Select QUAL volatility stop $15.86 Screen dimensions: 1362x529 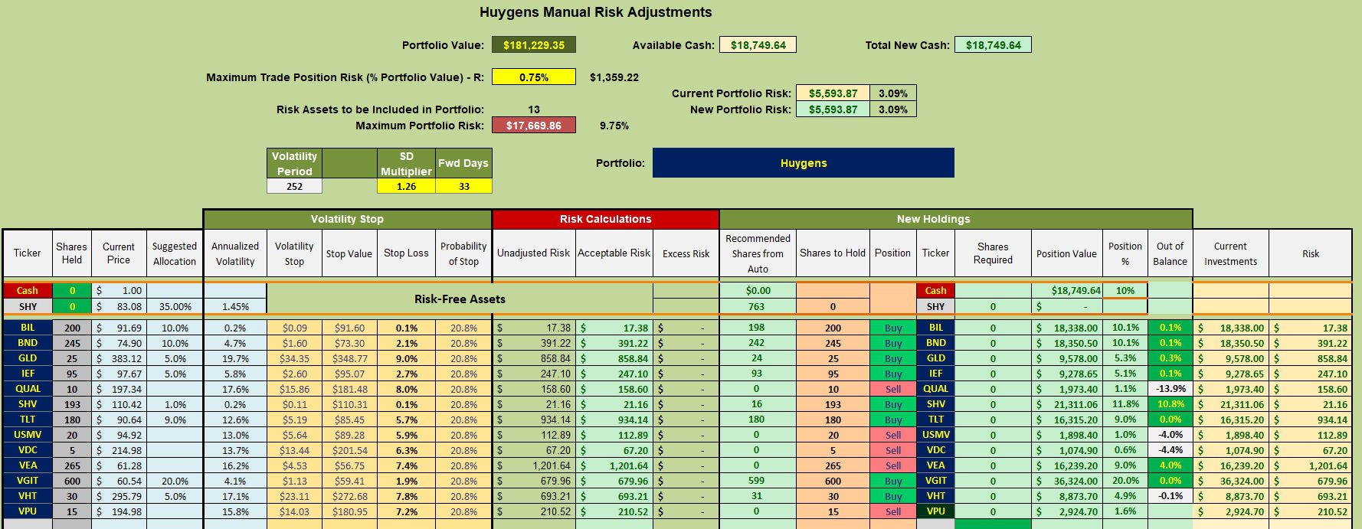294,389
